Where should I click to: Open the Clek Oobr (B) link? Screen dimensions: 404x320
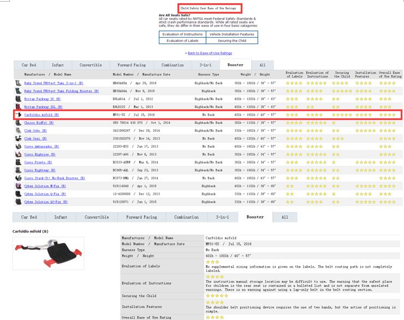pyautogui.click(x=35, y=131)
